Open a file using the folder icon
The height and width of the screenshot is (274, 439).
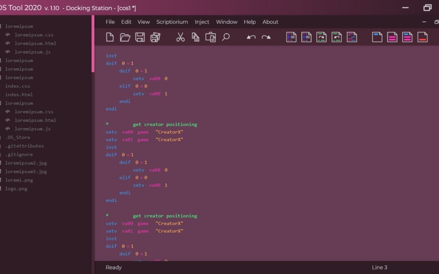click(x=125, y=37)
